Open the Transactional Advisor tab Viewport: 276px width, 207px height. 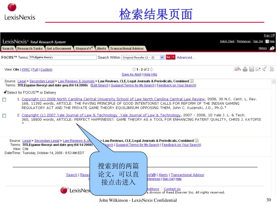pyautogui.click(x=127, y=49)
